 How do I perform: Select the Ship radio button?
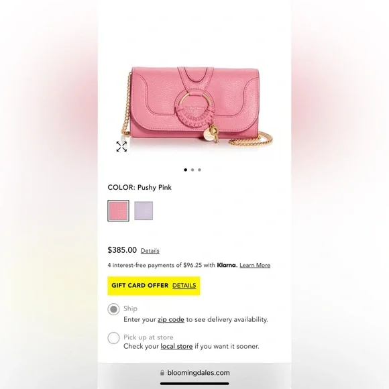(x=113, y=309)
